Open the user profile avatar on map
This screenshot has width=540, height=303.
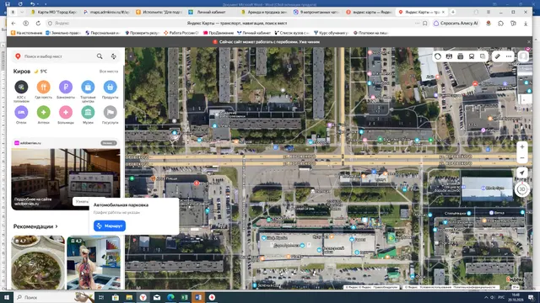pyautogui.click(x=523, y=56)
